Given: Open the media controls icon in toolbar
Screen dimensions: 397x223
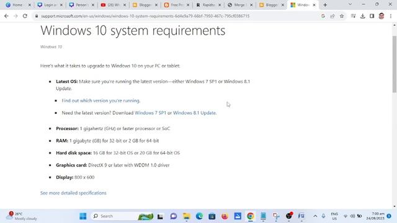Looking at the screenshot, I should 353,16.
